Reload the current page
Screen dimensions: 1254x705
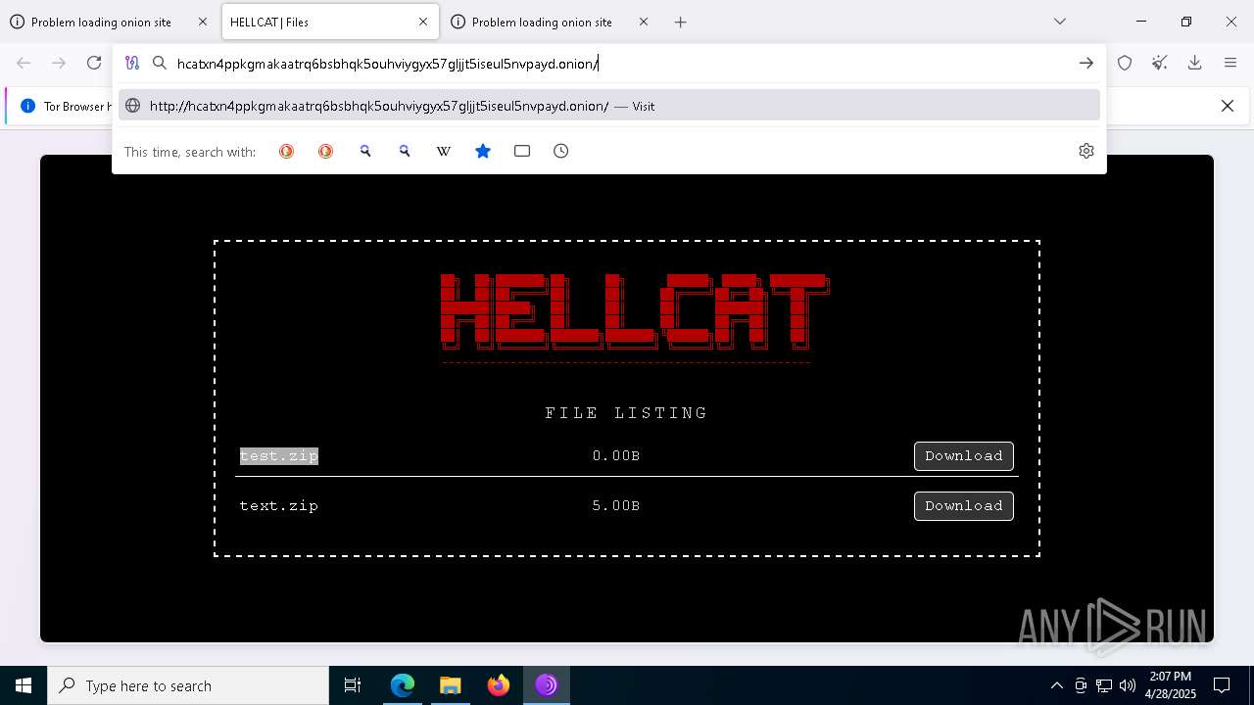[x=94, y=63]
